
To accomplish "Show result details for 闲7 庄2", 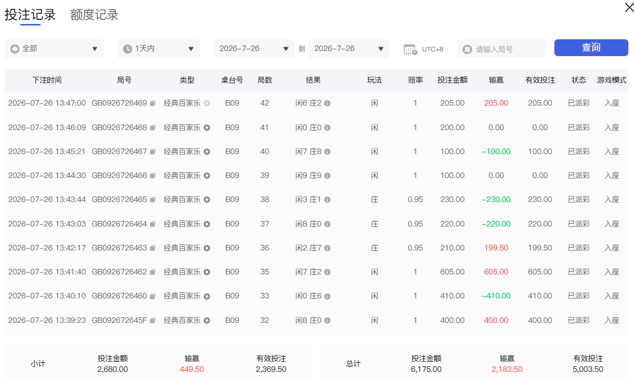I will pos(327,272).
